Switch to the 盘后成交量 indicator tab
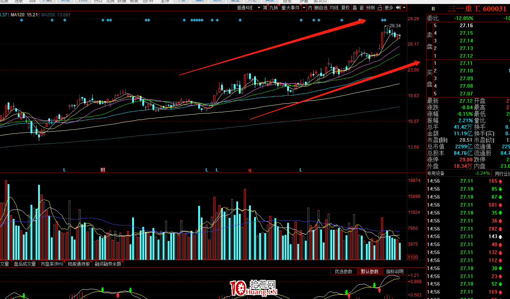 tap(25, 264)
